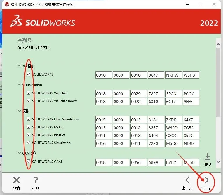
Task: Open Help (帮助) question mark
Action: [x=35, y=180]
